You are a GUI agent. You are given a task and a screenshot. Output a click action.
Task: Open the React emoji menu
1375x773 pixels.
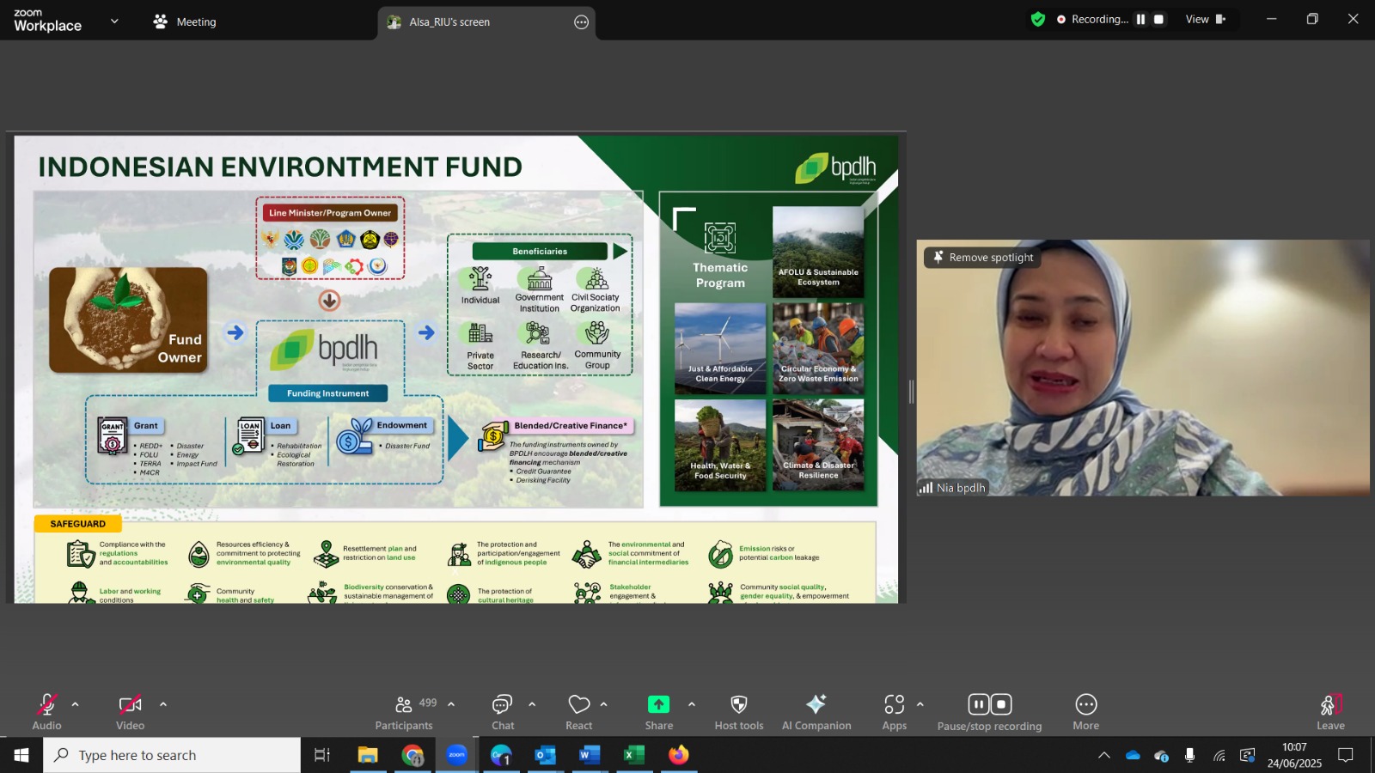coord(579,712)
